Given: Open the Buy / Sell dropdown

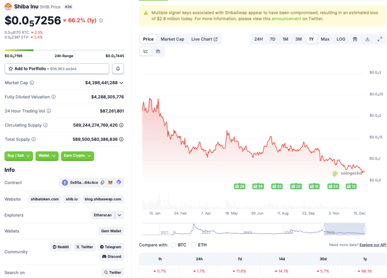Looking at the screenshot, I should (x=19, y=156).
